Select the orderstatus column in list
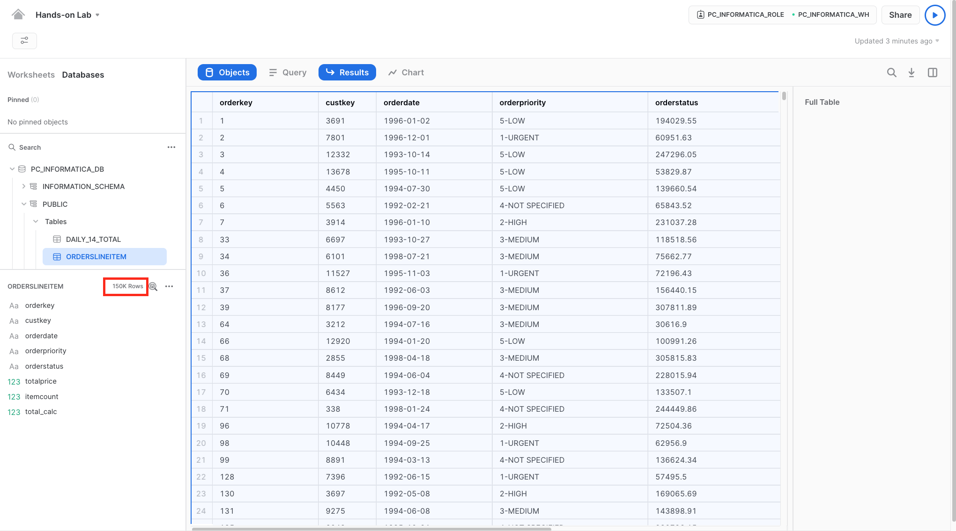 pos(44,366)
